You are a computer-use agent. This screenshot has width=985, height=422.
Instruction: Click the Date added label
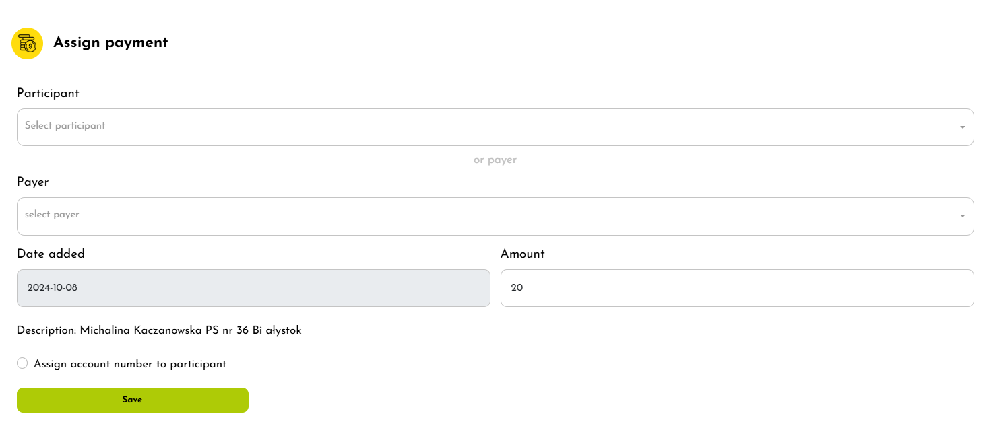(x=51, y=254)
